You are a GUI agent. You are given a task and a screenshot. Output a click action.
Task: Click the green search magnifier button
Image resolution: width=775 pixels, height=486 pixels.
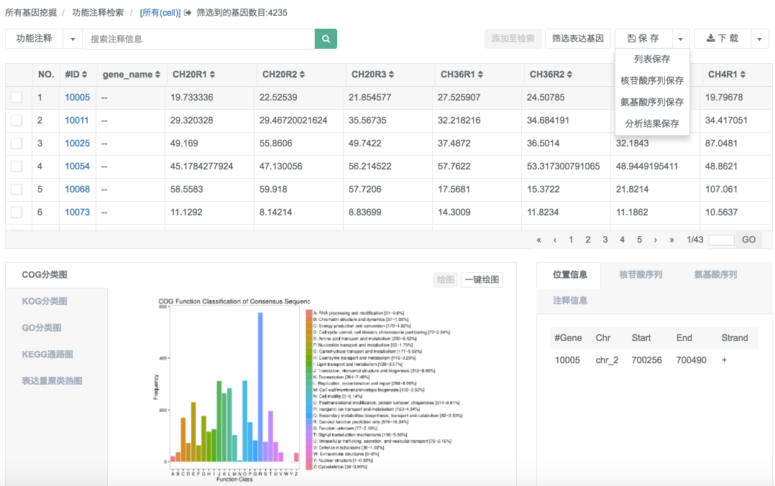(326, 39)
